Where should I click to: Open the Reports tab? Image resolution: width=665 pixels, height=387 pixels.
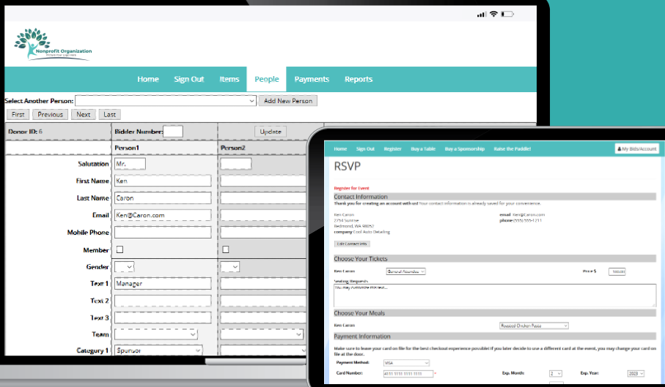pos(359,79)
